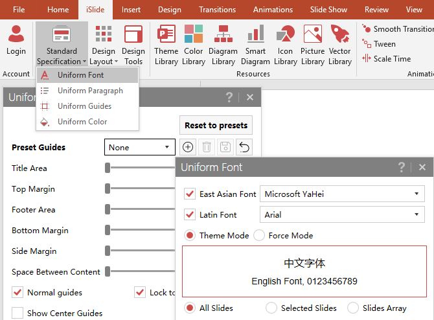
Task: Open the Animations tab
Action: click(273, 10)
